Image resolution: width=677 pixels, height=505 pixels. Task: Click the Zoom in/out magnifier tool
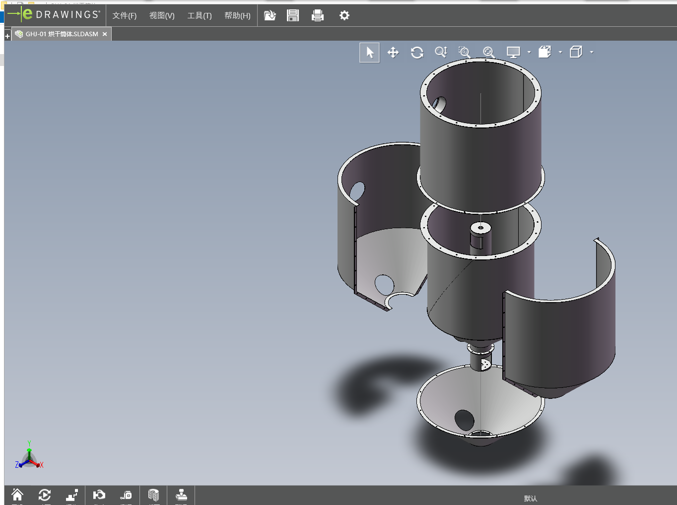[441, 52]
